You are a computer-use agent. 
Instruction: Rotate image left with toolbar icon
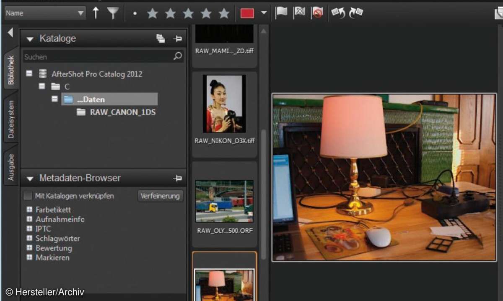click(338, 13)
